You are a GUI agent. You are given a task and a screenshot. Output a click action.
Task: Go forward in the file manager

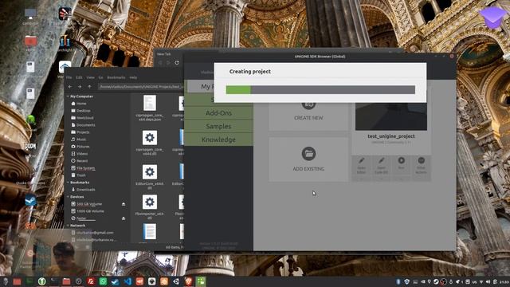(x=80, y=87)
